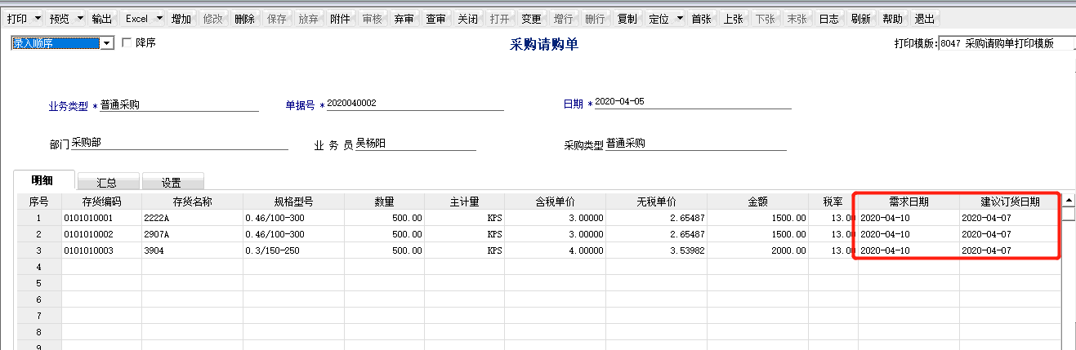Select cell 0101010003 in row 3
1076x350 pixels.
101,250
